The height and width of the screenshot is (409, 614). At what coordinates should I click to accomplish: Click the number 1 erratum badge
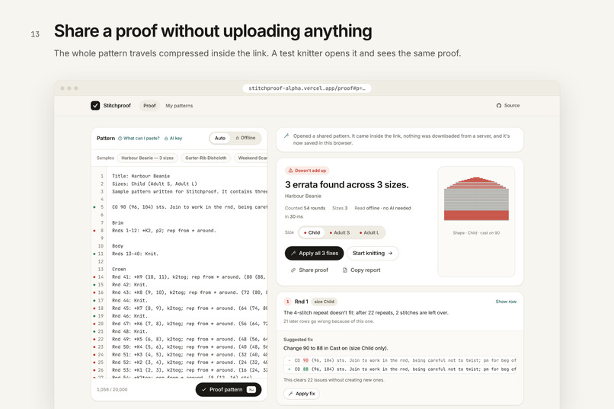coord(287,302)
